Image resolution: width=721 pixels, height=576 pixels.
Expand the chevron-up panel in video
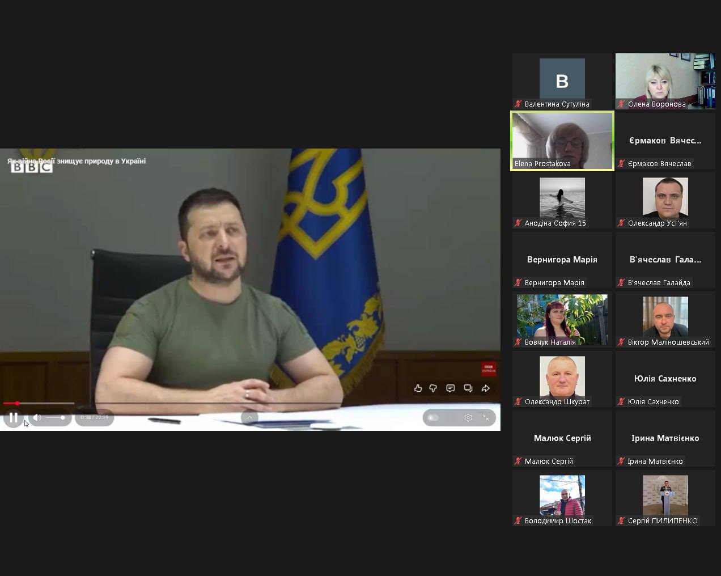pos(249,418)
